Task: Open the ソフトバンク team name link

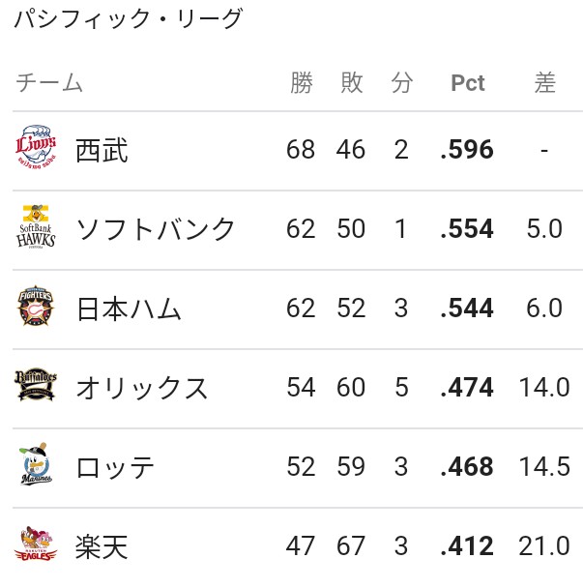Action: coord(155,229)
